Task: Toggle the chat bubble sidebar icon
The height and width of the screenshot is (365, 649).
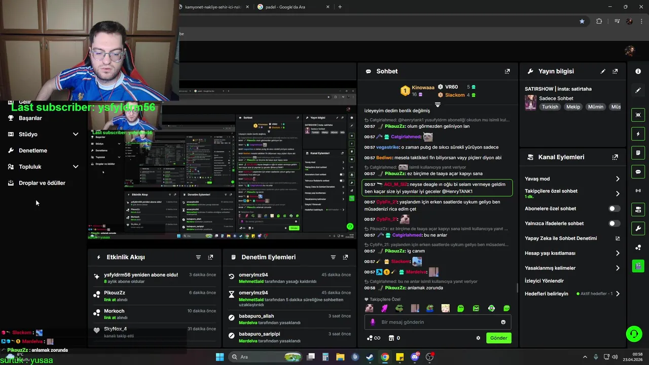Action: 638,172
